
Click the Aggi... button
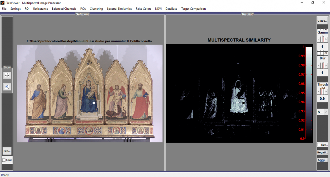tap(322, 160)
